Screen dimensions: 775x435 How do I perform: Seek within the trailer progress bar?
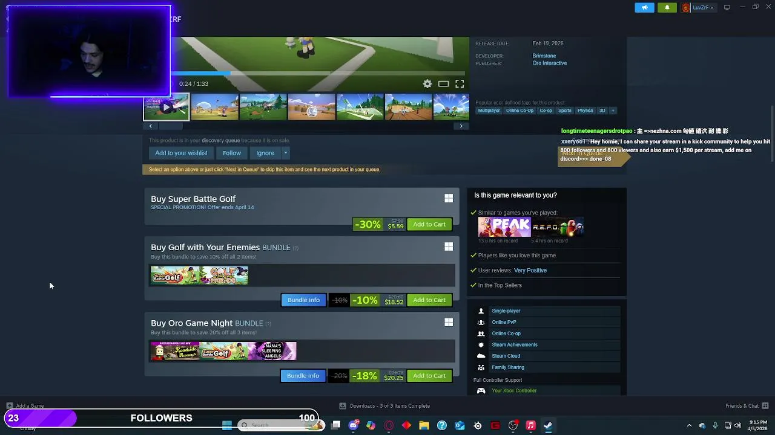coord(320,74)
